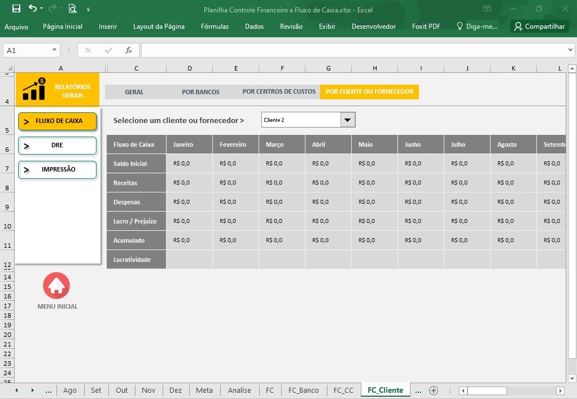Screen dimensions: 577x399
Task: Open the Exibir ribbon tab
Action: pyautogui.click(x=327, y=27)
